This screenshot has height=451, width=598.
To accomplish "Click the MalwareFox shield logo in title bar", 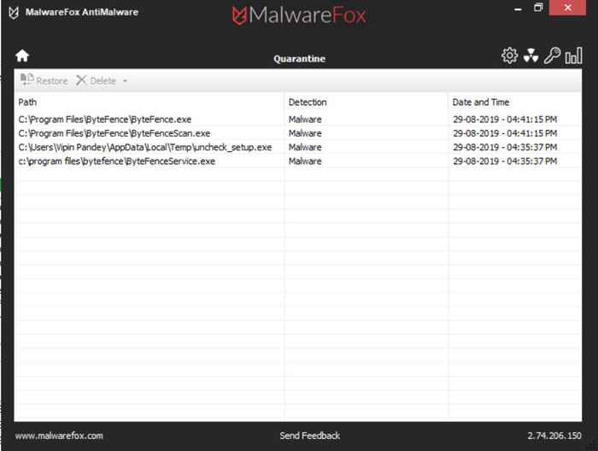I will pyautogui.click(x=14, y=13).
